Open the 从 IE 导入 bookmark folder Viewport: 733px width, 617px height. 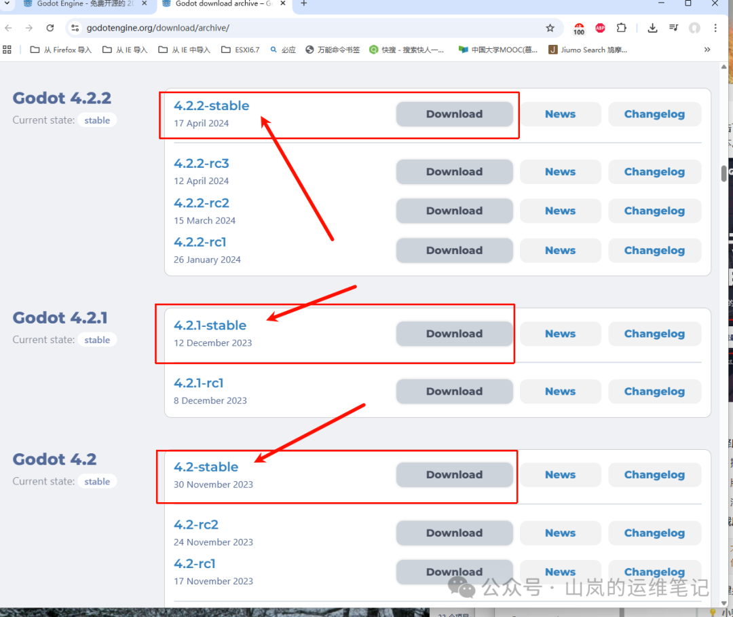point(125,50)
